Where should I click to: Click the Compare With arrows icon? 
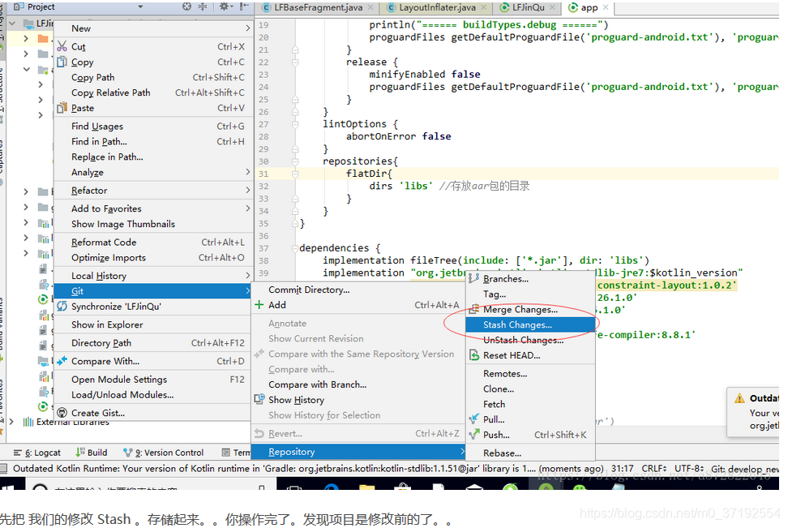point(62,361)
